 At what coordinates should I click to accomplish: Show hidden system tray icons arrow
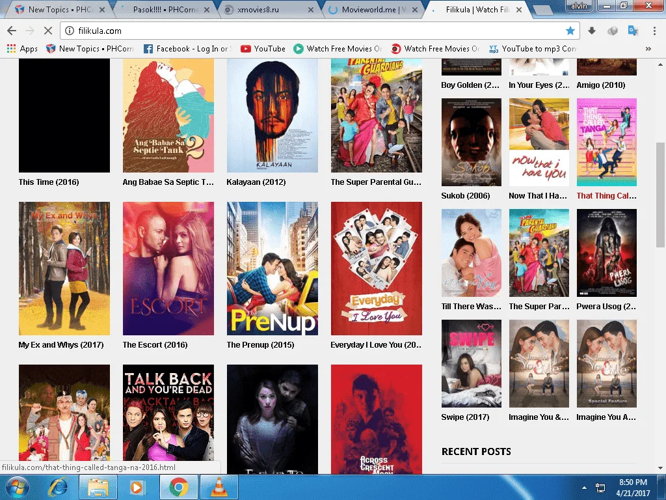(x=585, y=488)
